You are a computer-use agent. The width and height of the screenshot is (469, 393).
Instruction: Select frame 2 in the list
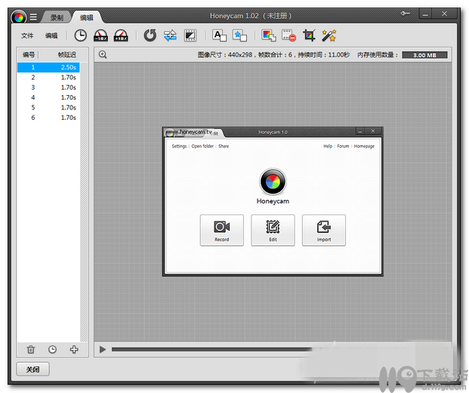point(48,78)
